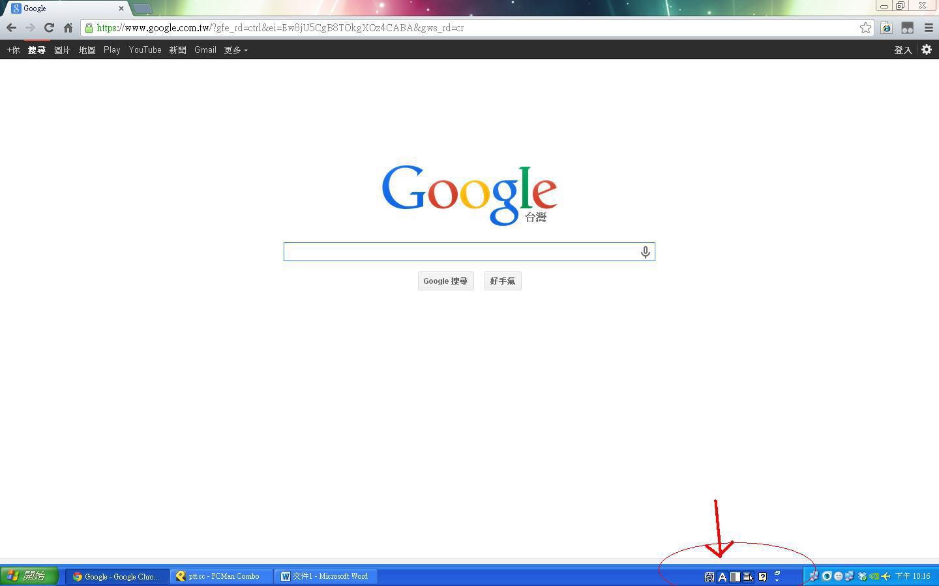
Task: Open YouTube from the Google bar
Action: click(x=145, y=50)
